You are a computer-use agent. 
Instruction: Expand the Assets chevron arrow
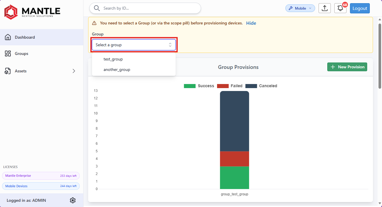tap(74, 71)
